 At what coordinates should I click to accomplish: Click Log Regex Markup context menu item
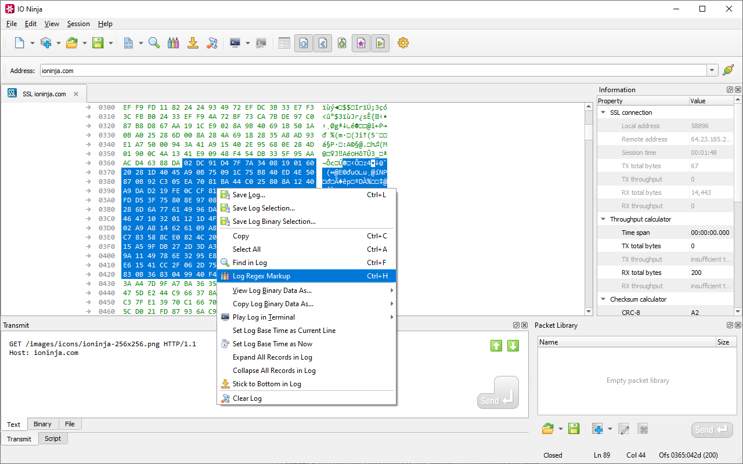[x=306, y=276]
